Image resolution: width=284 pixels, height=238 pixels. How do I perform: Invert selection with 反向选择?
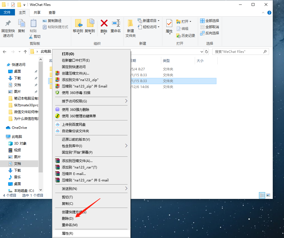click(210, 33)
